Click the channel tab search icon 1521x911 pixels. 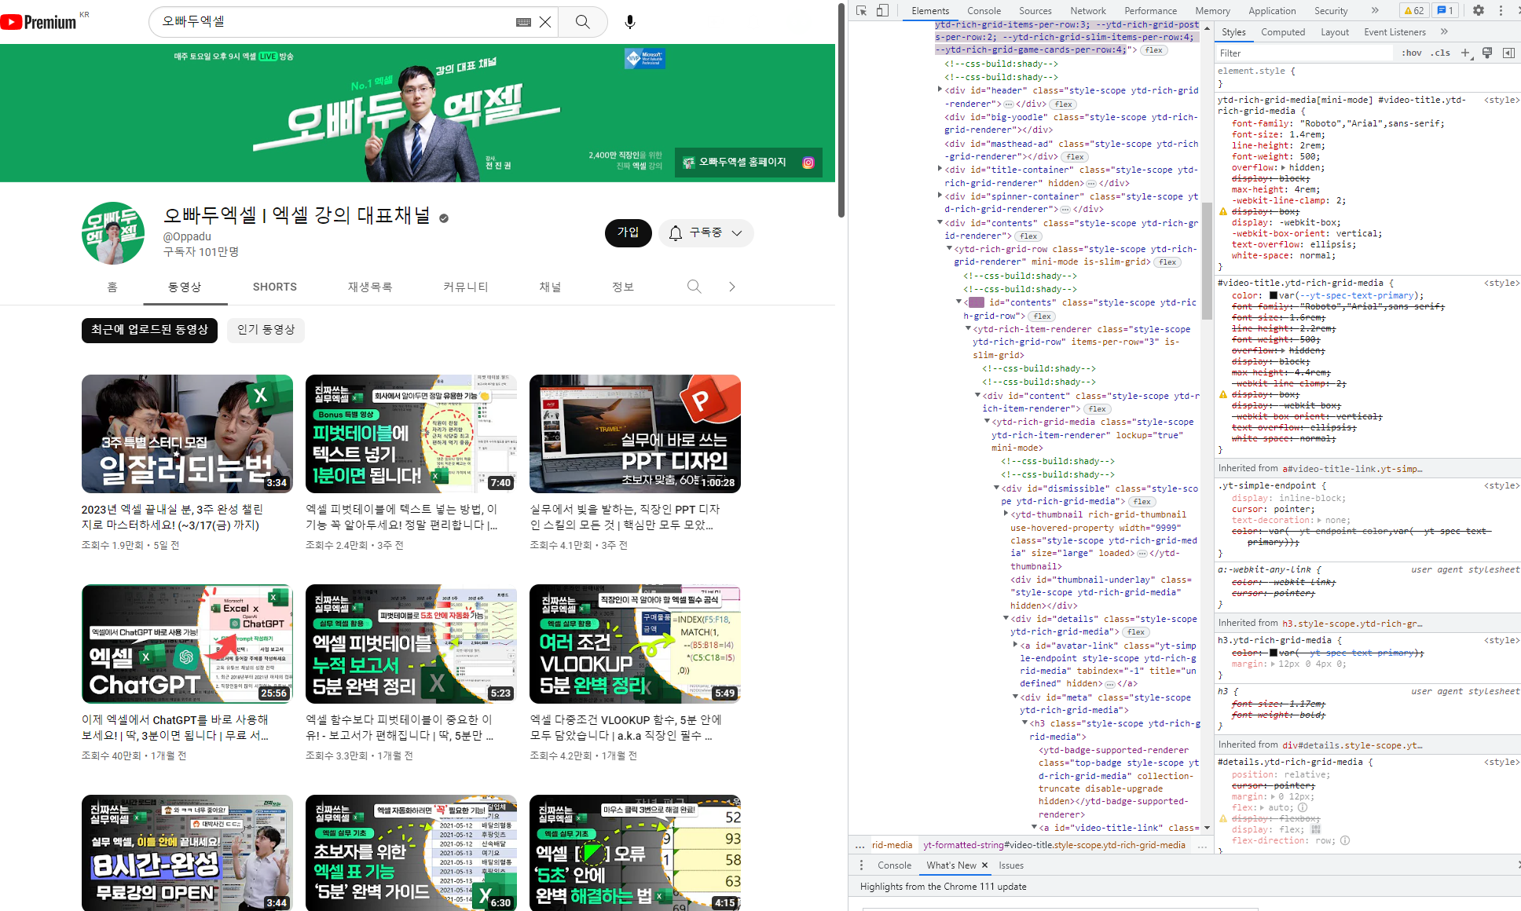click(694, 287)
